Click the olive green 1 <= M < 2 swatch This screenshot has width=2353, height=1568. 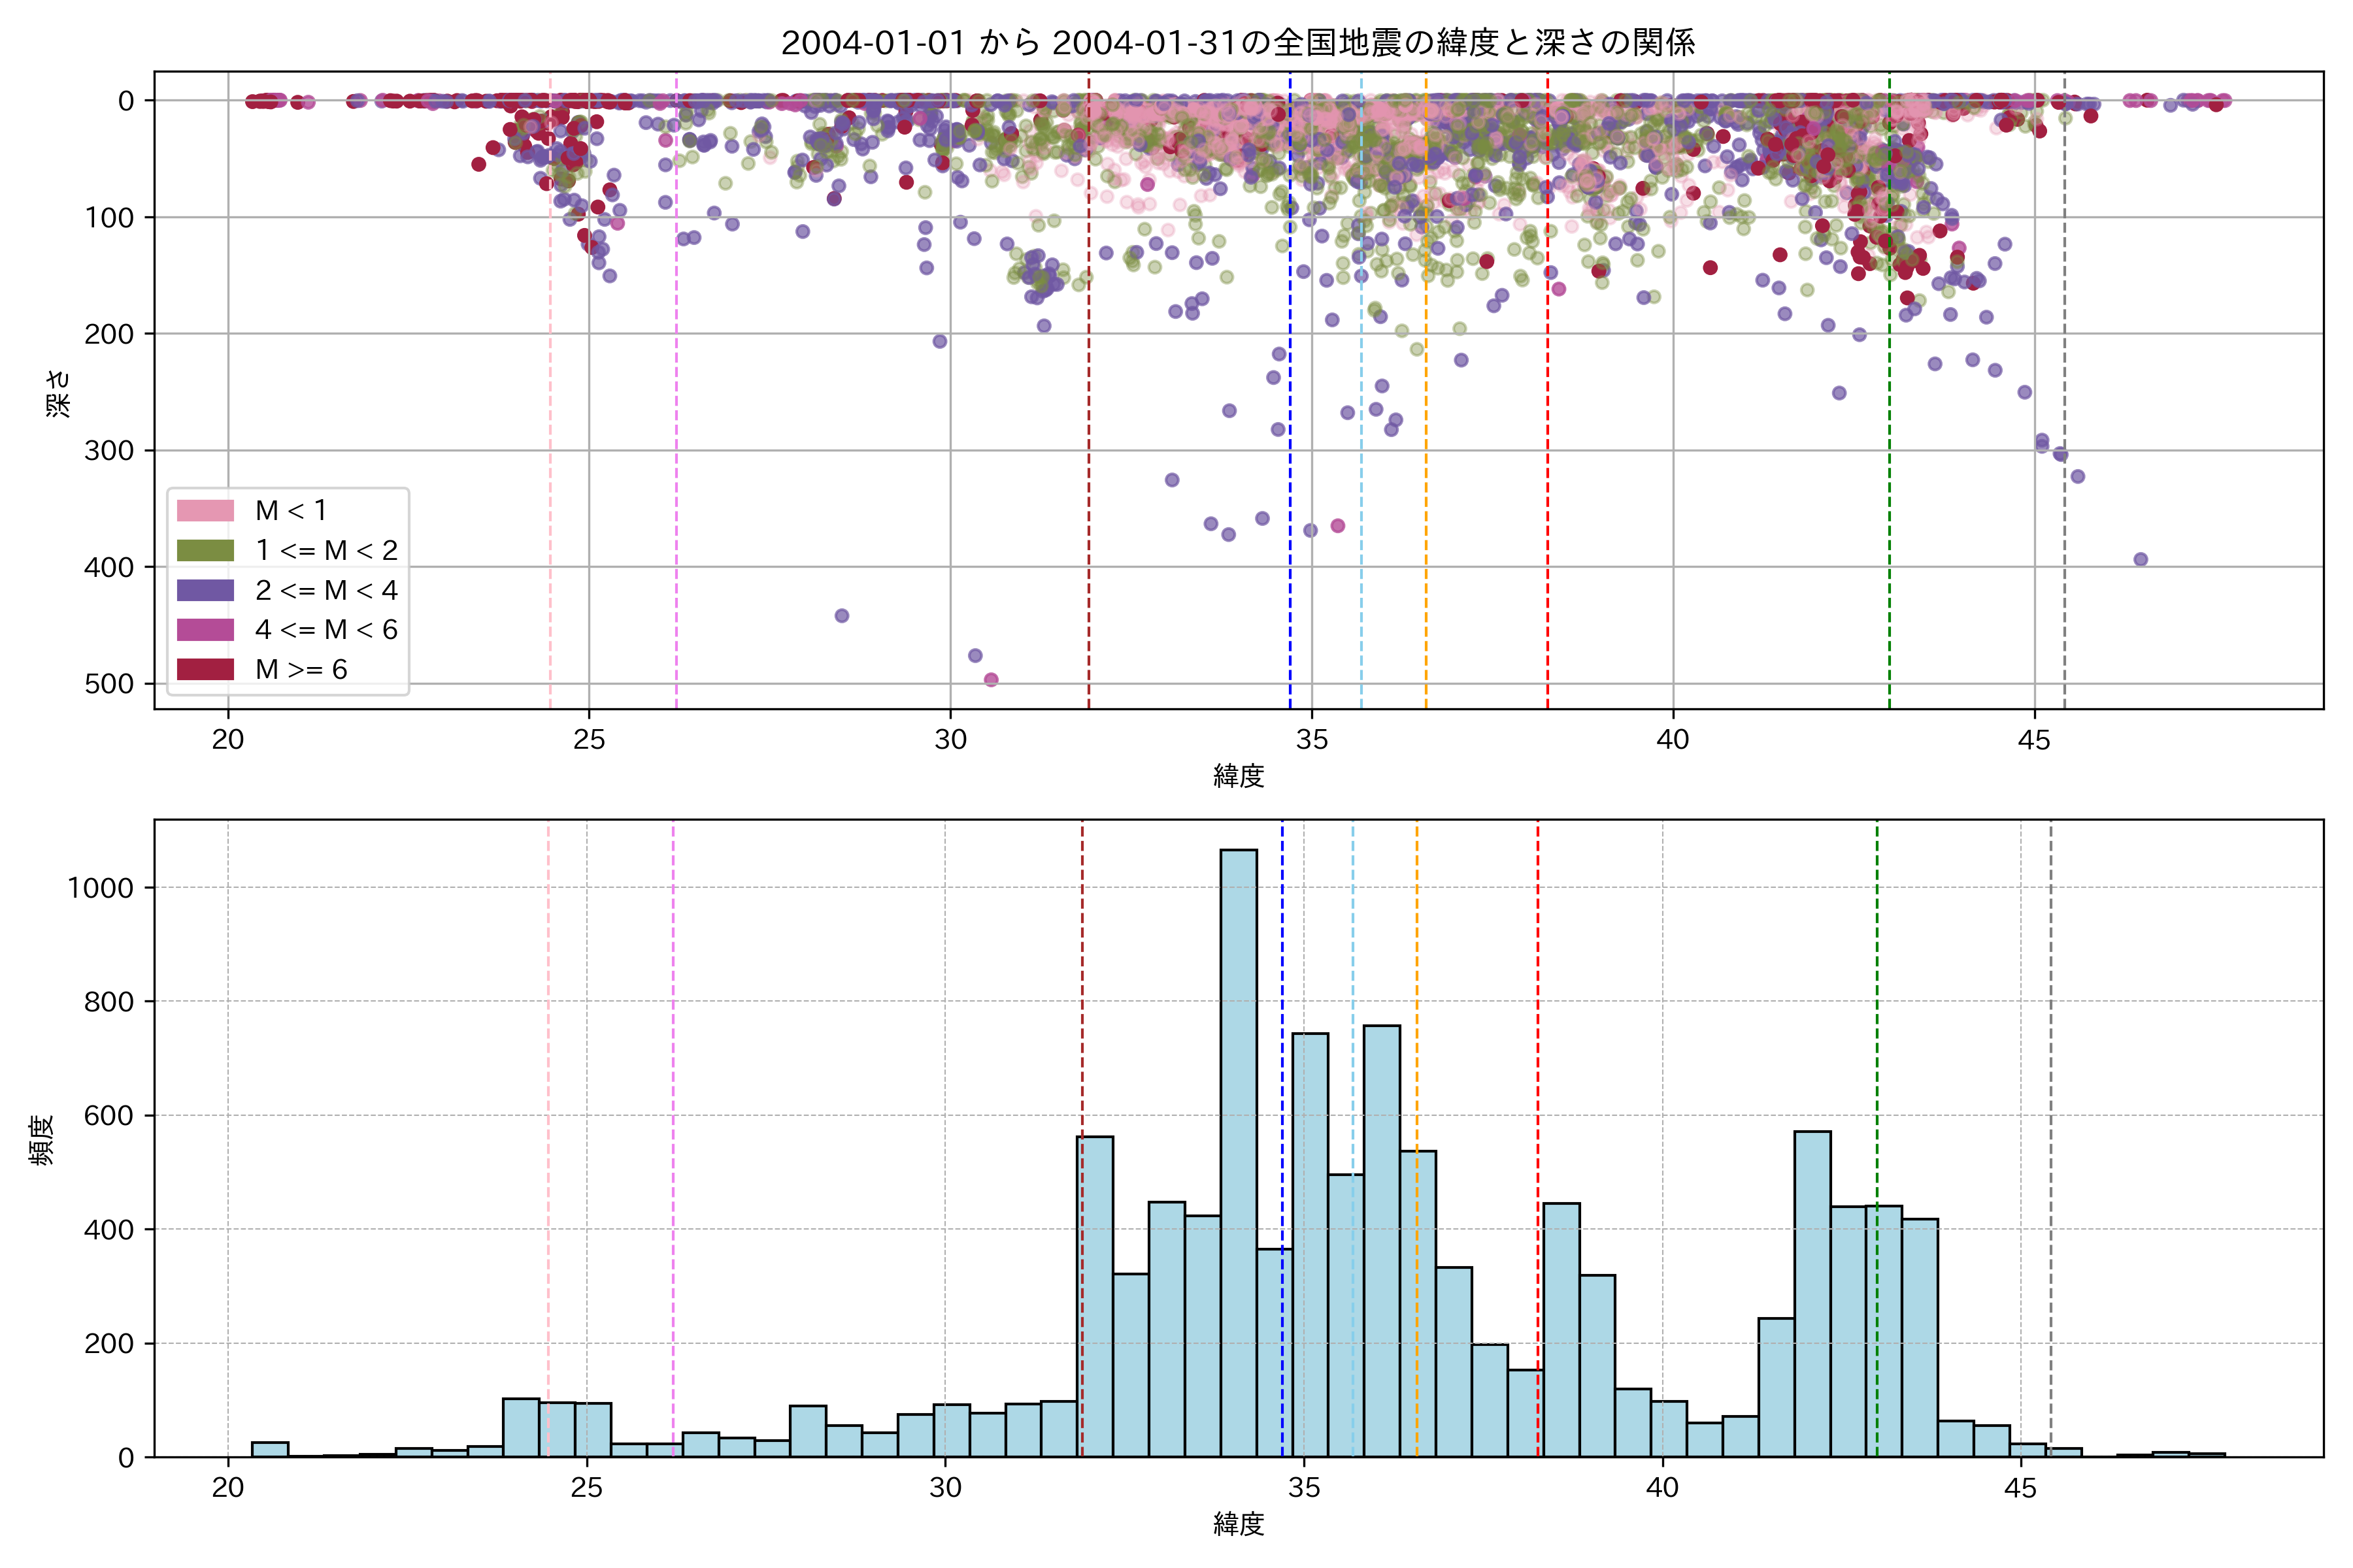[x=205, y=550]
